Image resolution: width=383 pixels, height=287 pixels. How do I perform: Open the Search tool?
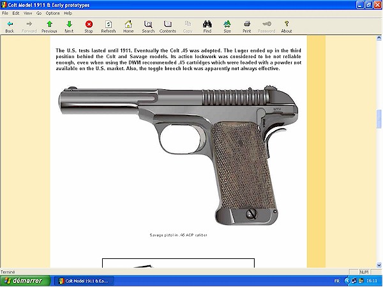point(148,27)
